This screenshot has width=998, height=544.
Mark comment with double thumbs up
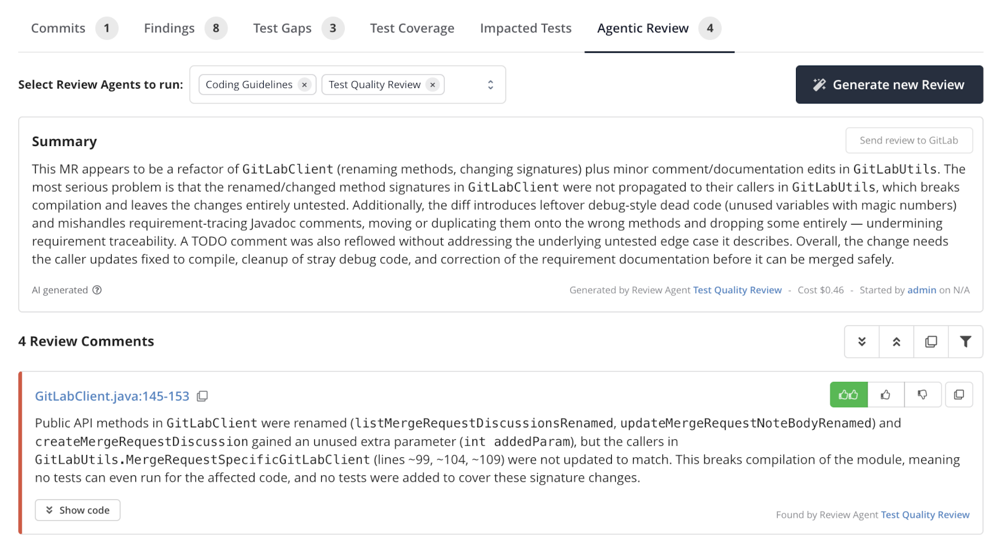click(x=848, y=395)
